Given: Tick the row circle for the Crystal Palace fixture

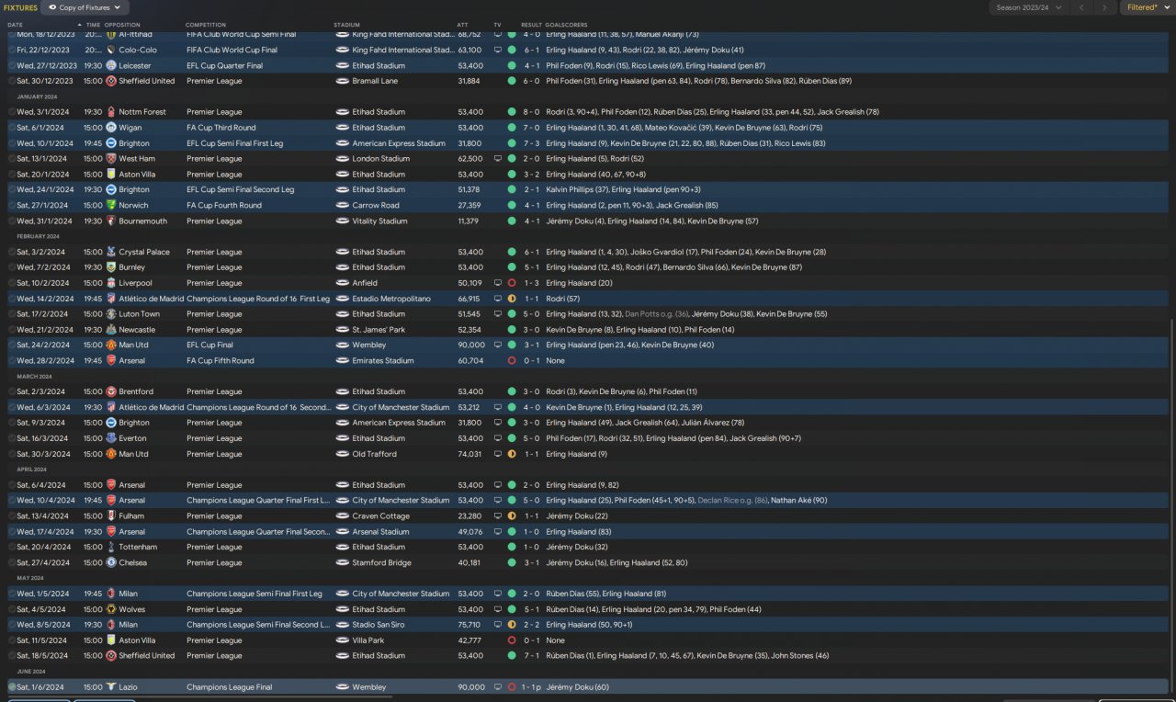Looking at the screenshot, I should (x=12, y=252).
